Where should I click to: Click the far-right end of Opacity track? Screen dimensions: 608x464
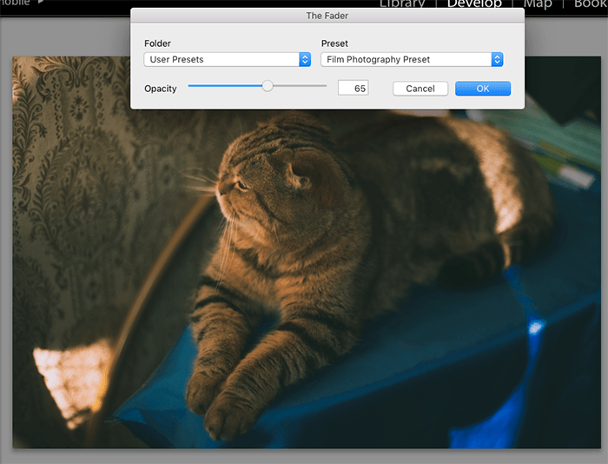325,86
